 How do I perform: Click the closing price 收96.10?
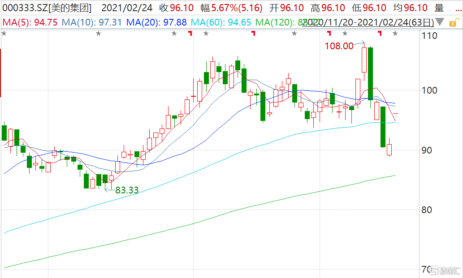176,8
